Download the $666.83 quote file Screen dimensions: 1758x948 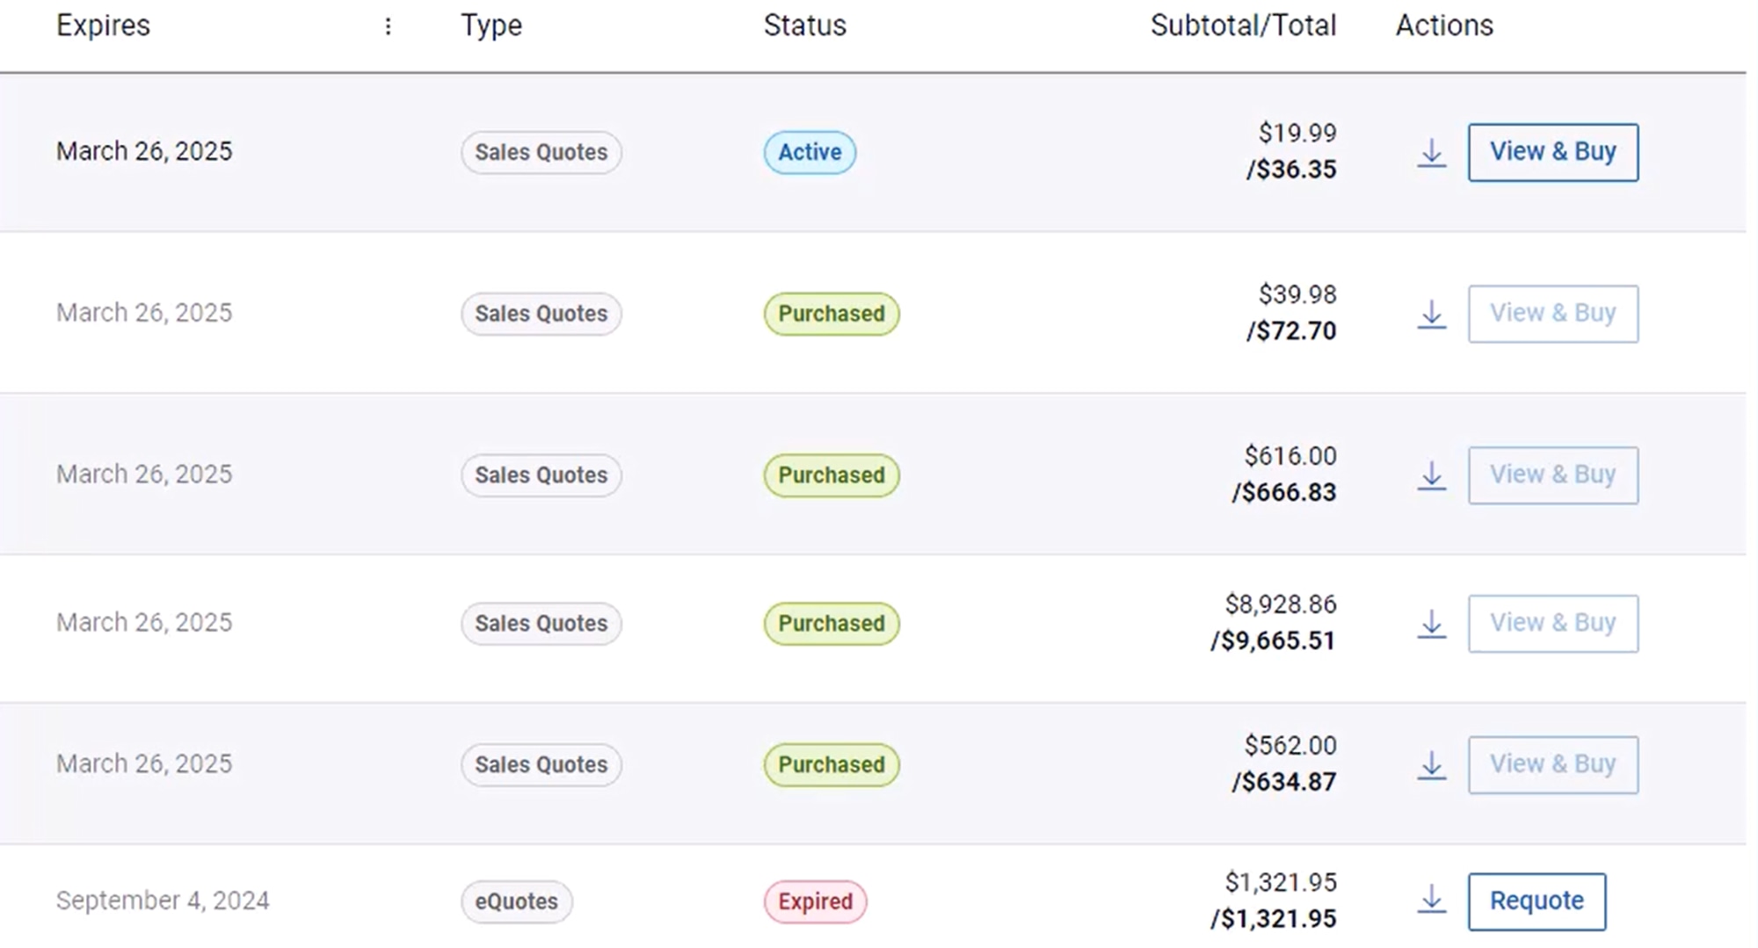tap(1432, 475)
